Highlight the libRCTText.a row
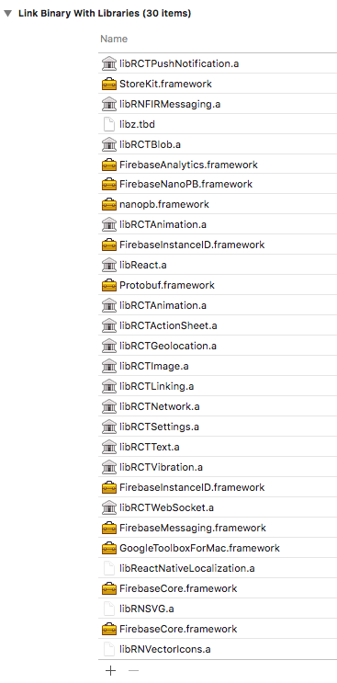The height and width of the screenshot is (683, 337). click(x=218, y=447)
